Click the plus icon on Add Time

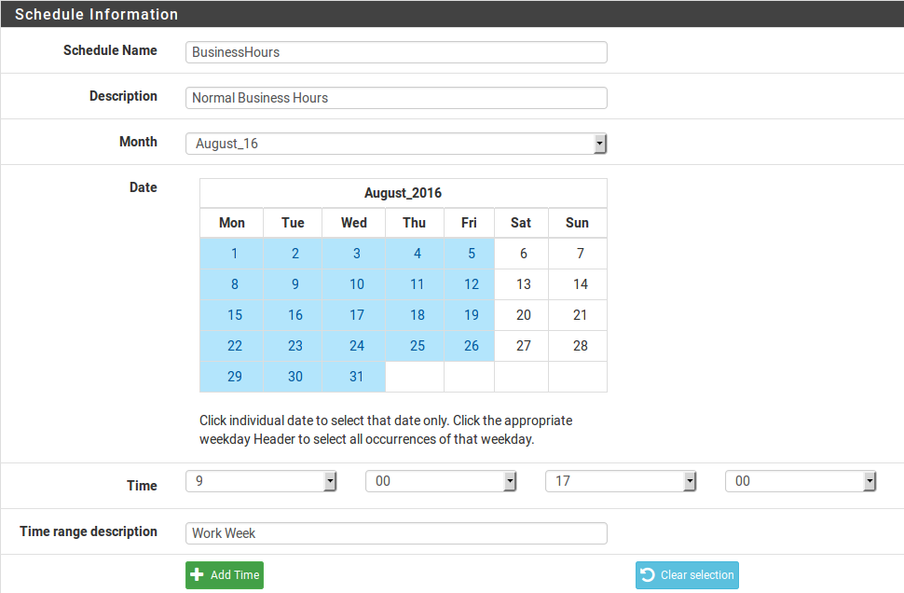pyautogui.click(x=198, y=575)
